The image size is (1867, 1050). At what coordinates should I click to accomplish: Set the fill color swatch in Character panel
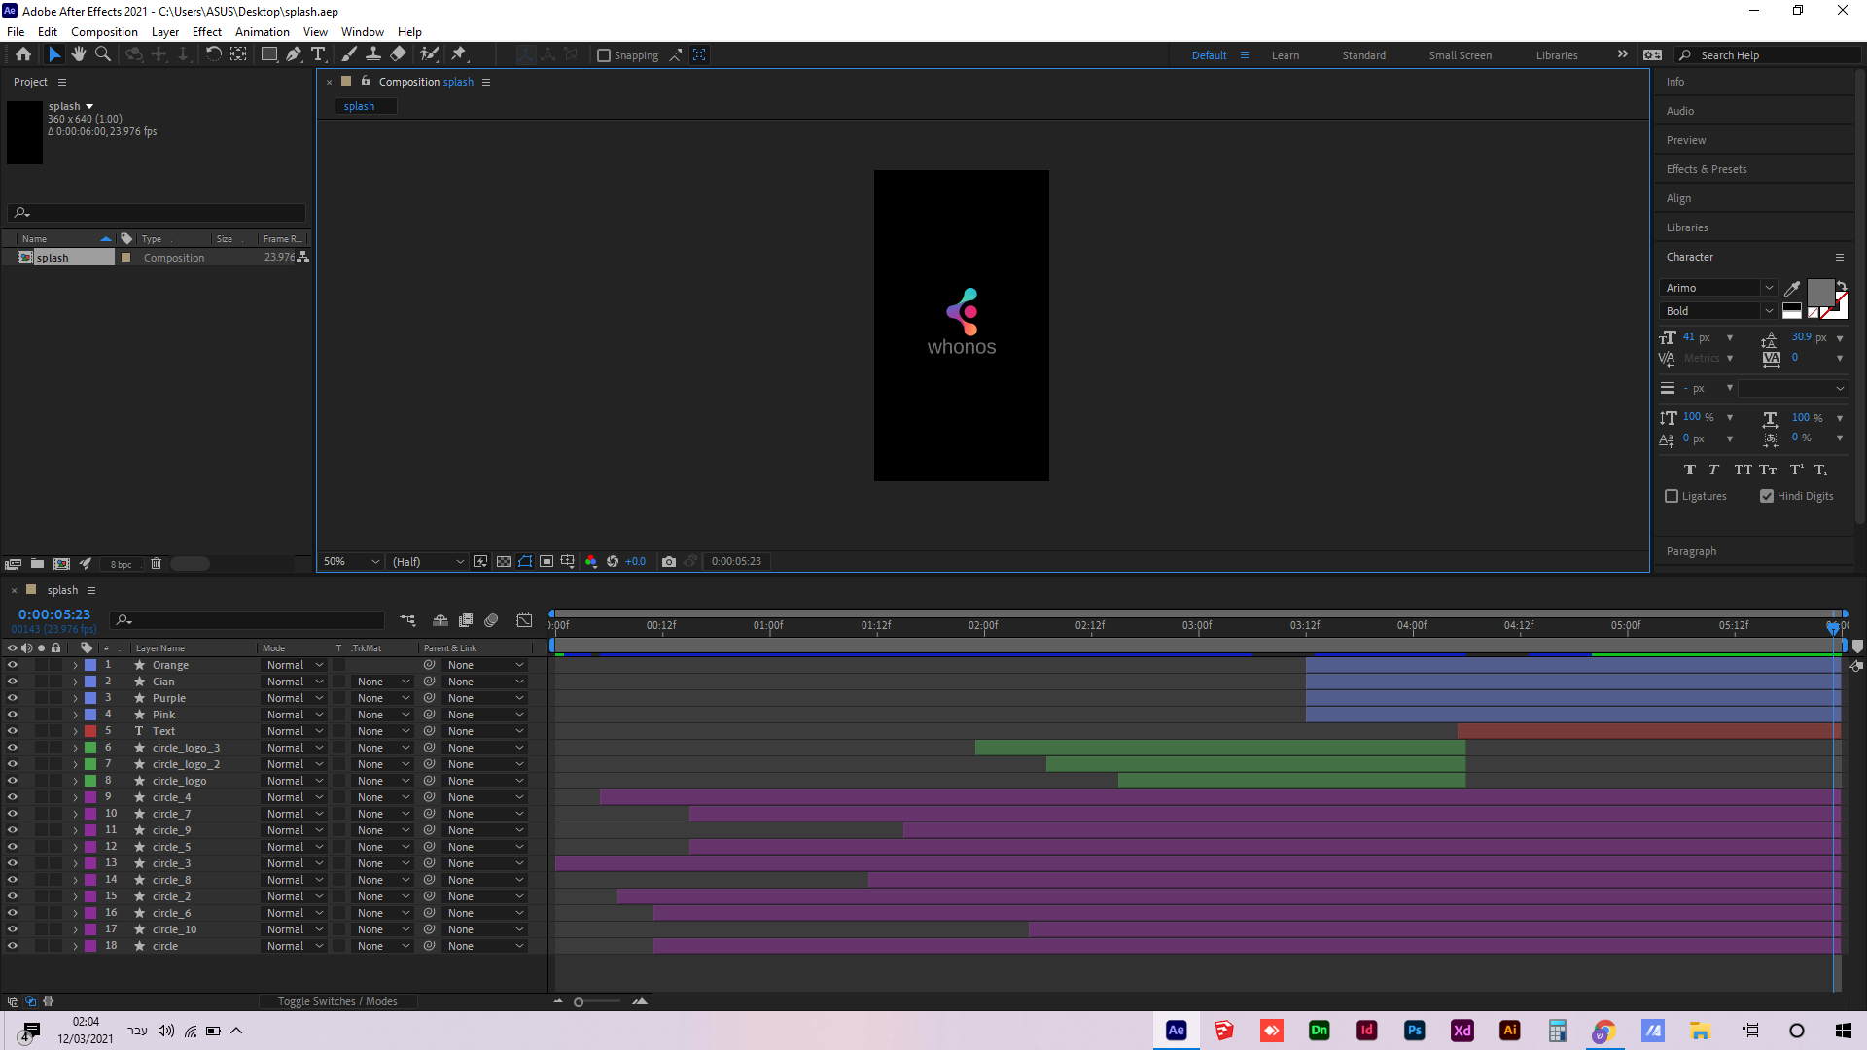pyautogui.click(x=1819, y=292)
